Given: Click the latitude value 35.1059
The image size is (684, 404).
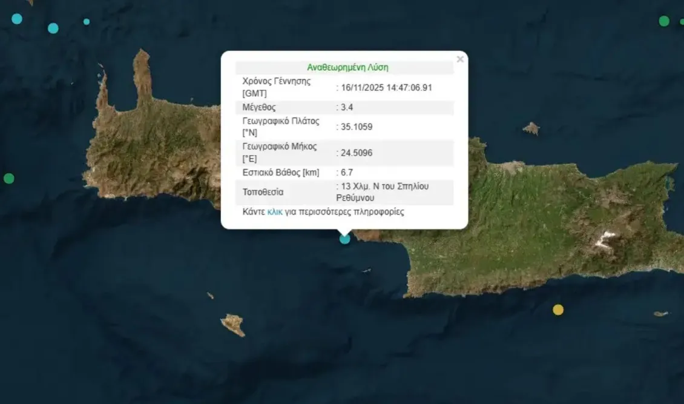Looking at the screenshot, I should coord(357,127).
